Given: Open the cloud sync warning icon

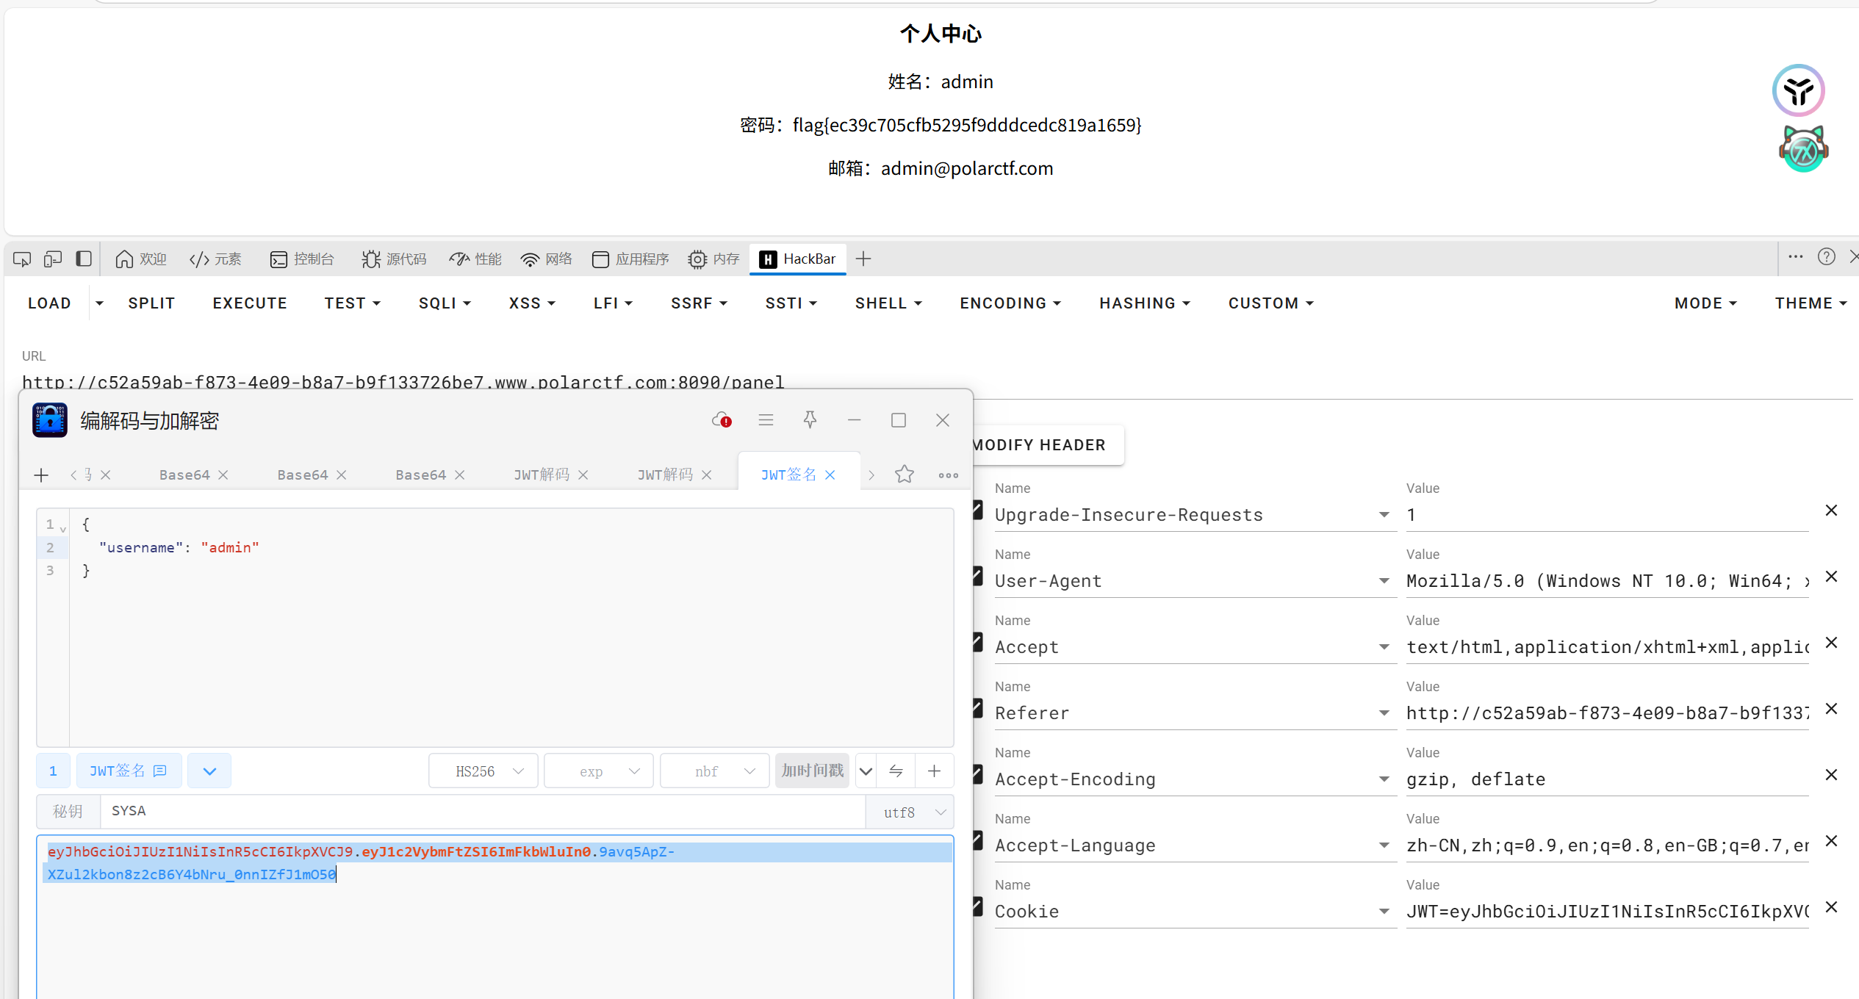Looking at the screenshot, I should click(x=722, y=420).
